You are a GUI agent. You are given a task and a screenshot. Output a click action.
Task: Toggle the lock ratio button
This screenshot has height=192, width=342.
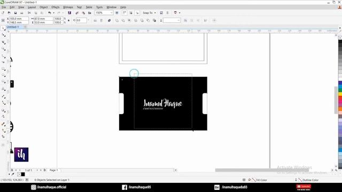click(69, 20)
